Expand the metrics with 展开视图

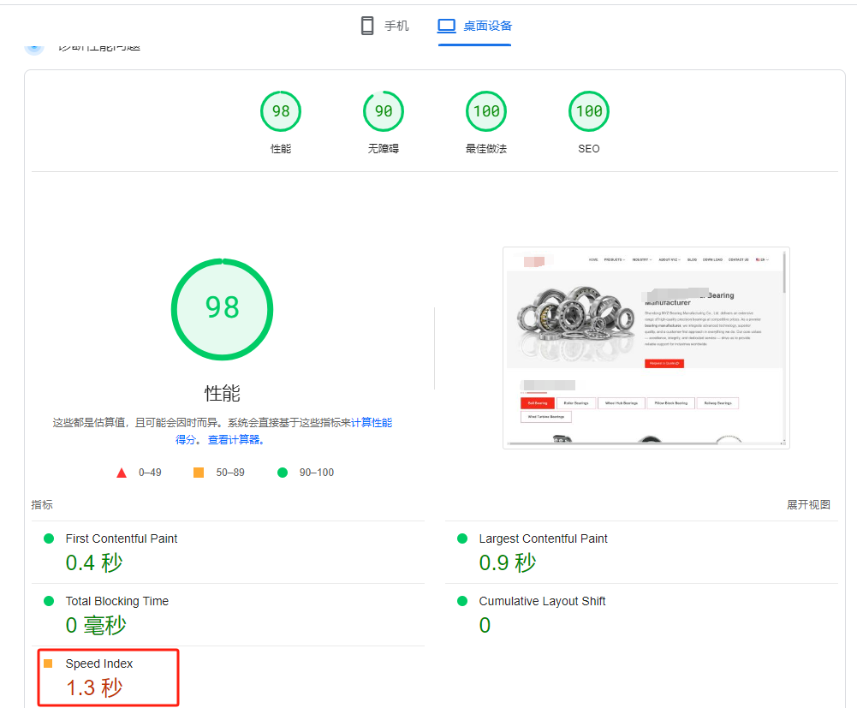[808, 504]
